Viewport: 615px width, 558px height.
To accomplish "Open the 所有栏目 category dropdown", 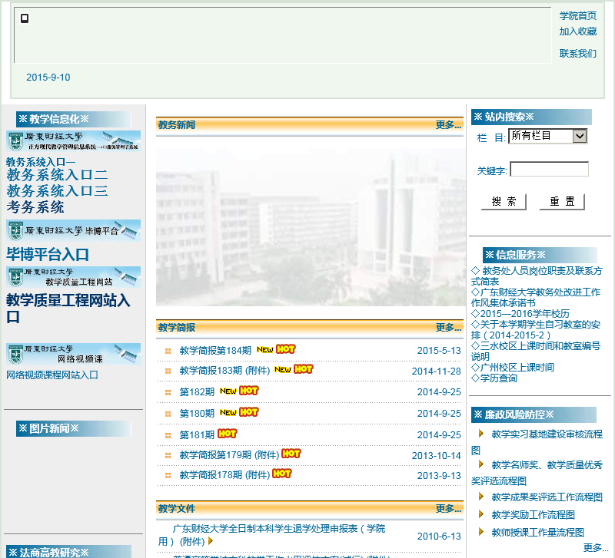I will (x=547, y=136).
